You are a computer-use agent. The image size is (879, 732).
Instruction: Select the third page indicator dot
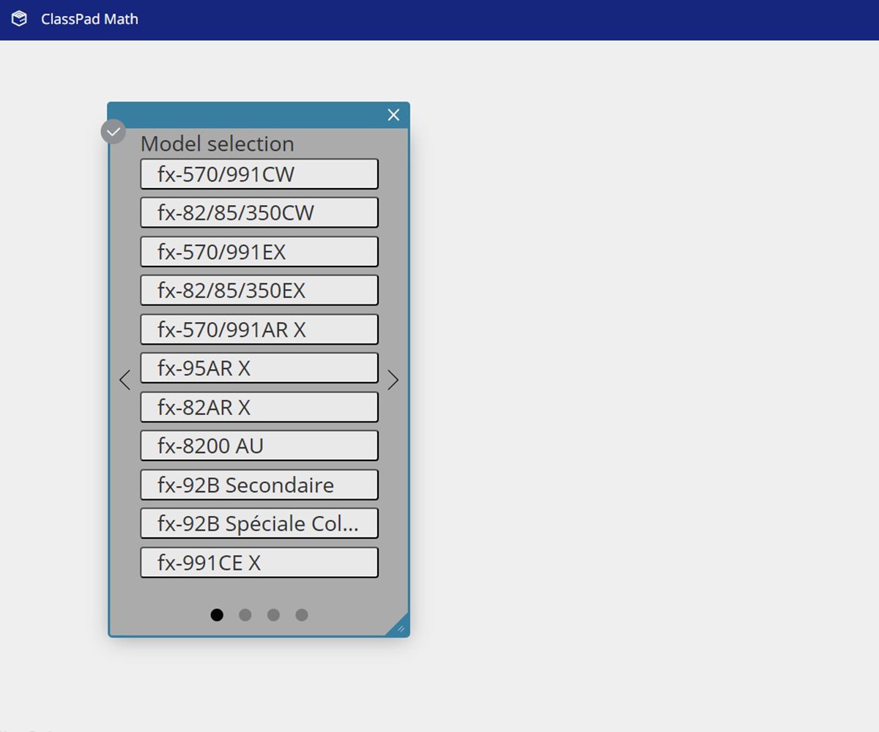pyautogui.click(x=273, y=615)
